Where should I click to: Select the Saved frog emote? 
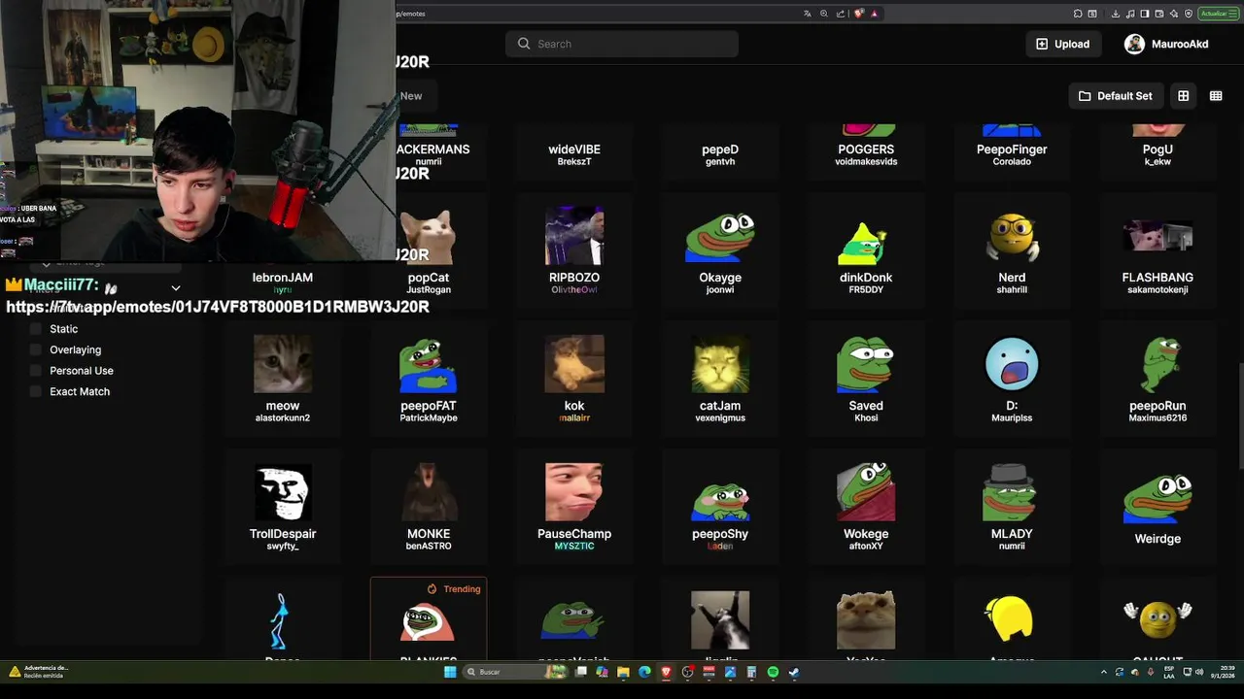[x=866, y=378]
